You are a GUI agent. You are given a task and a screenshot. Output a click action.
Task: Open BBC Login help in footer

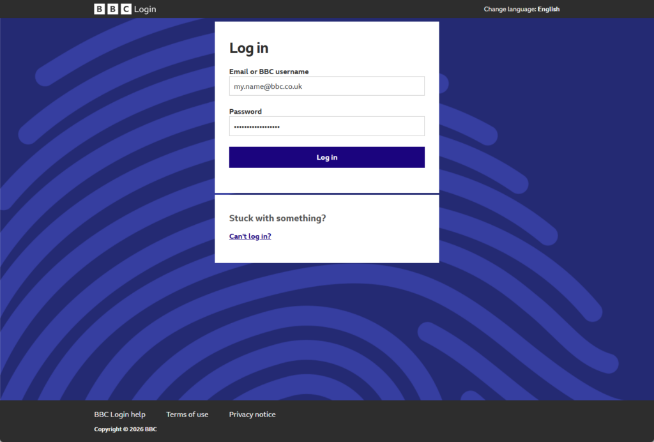click(119, 415)
